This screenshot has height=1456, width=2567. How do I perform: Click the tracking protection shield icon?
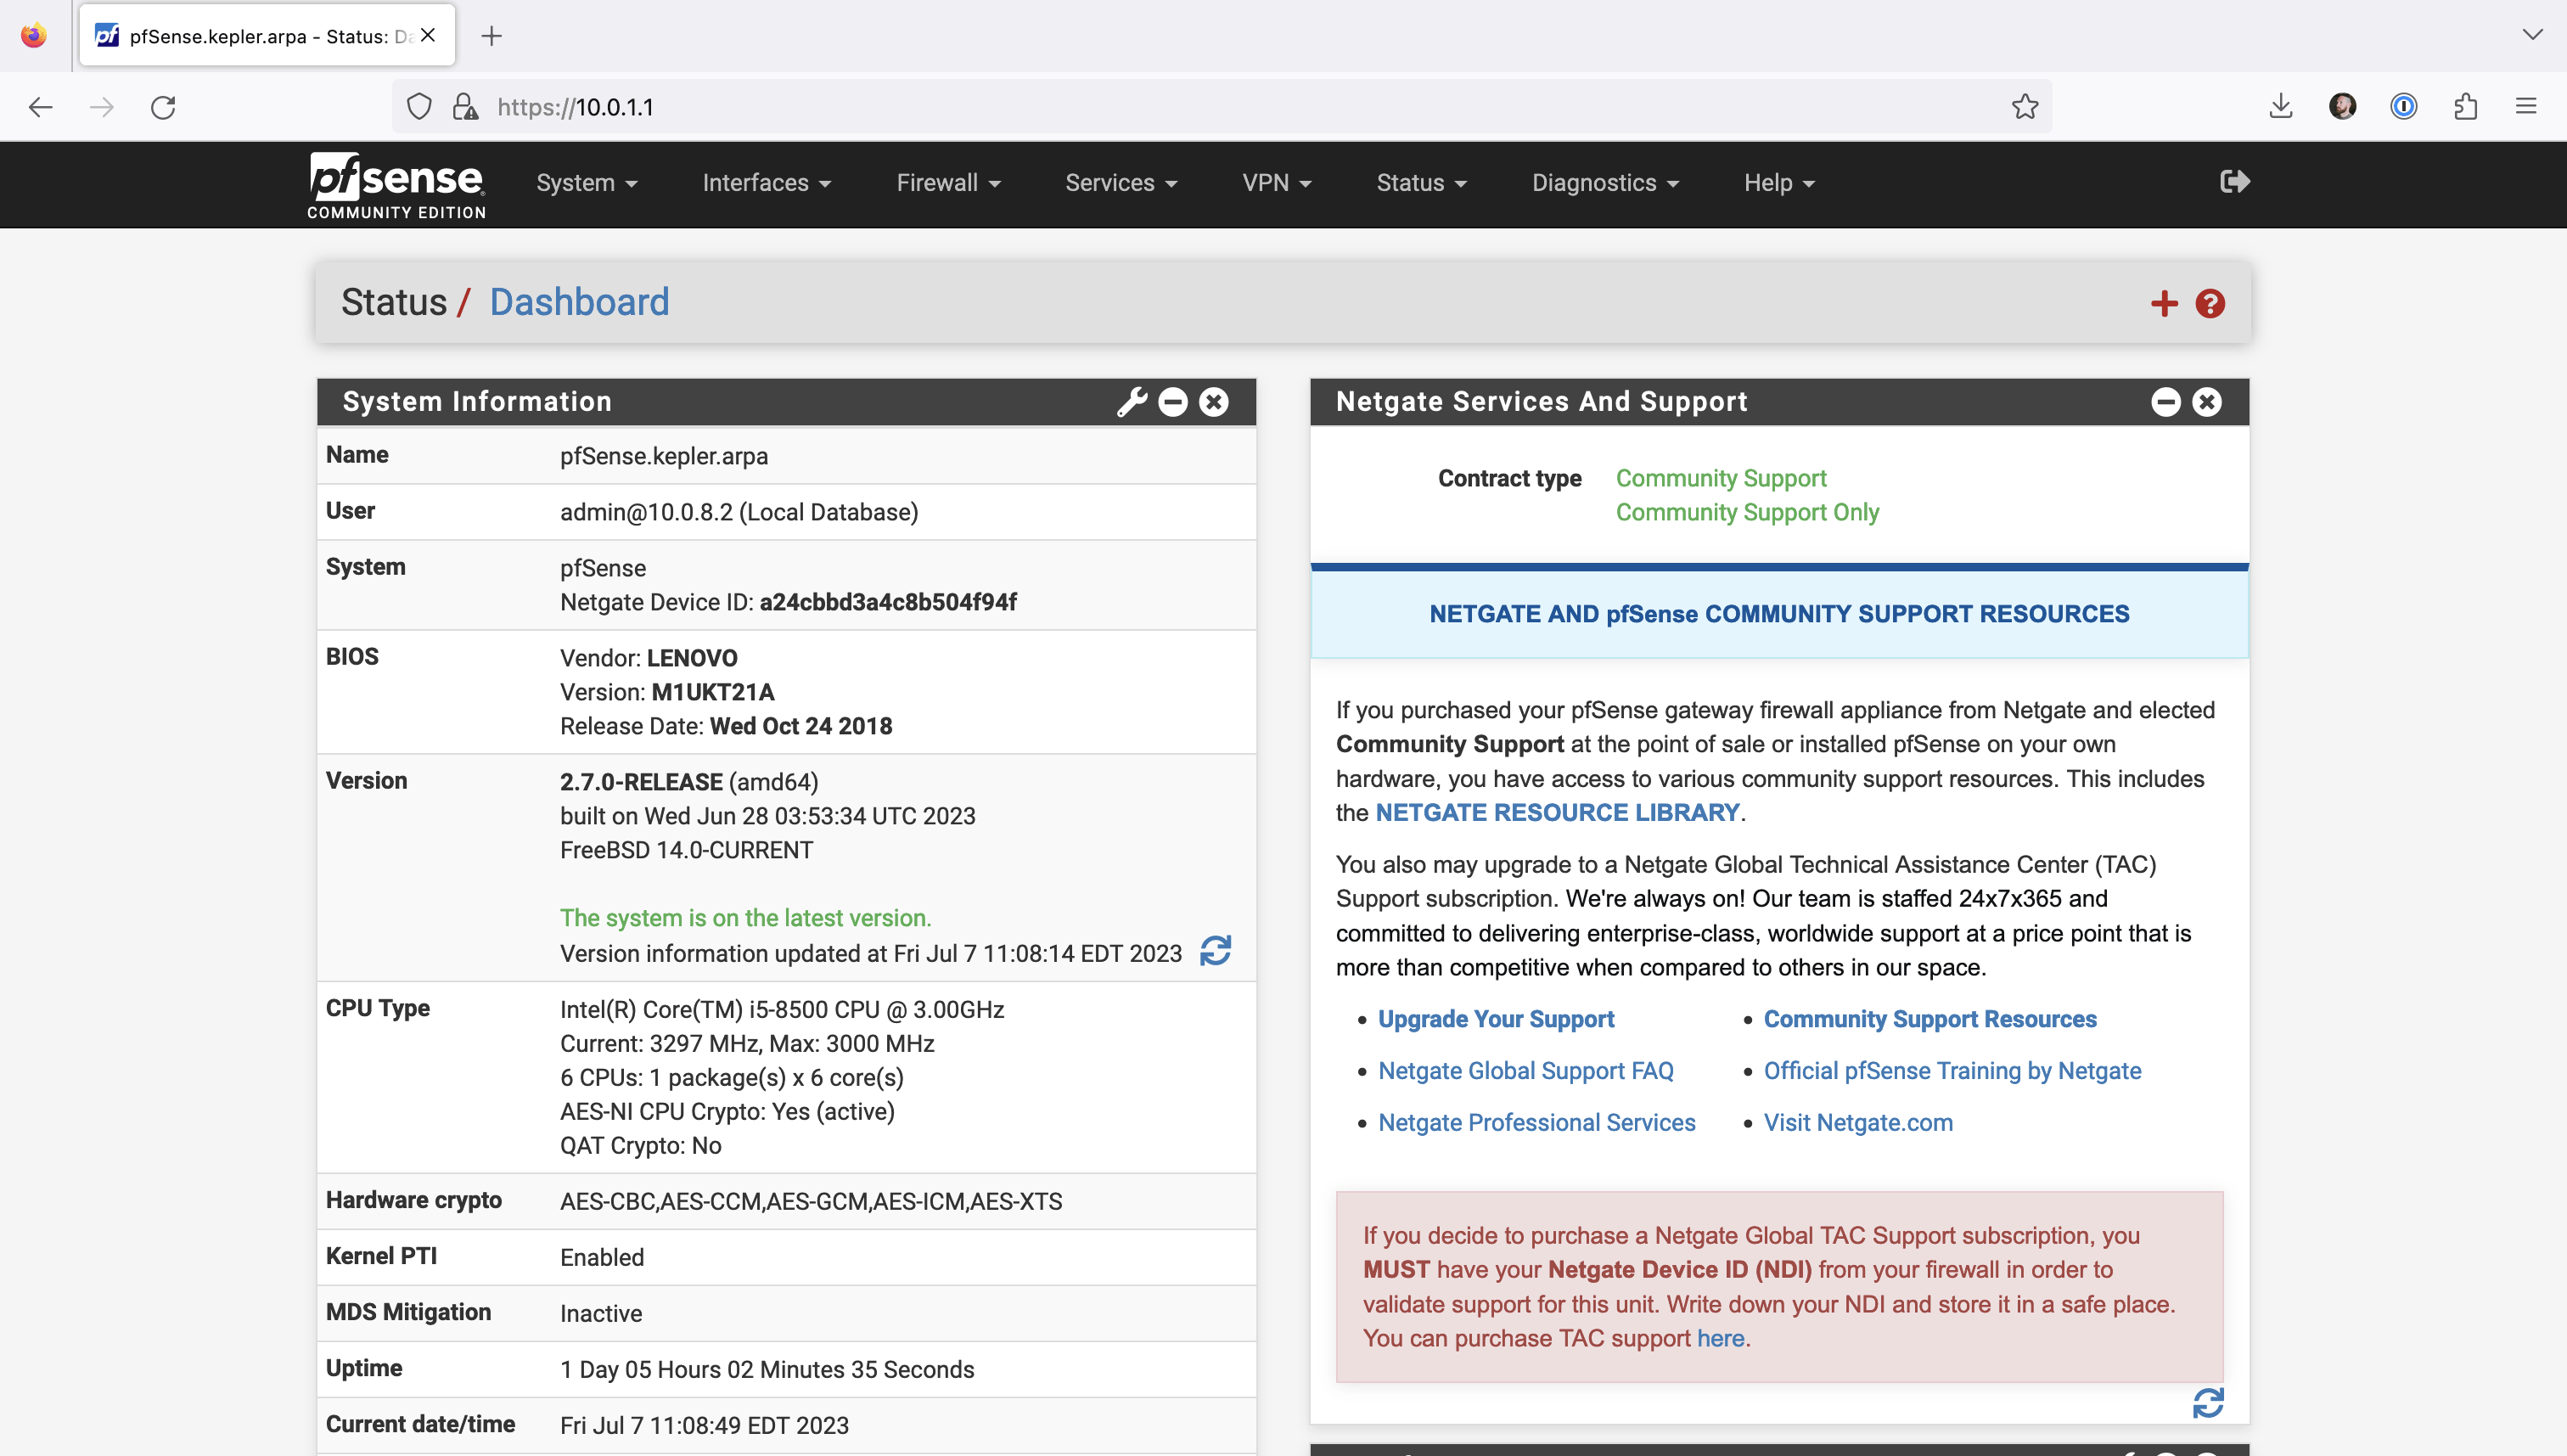point(418,107)
